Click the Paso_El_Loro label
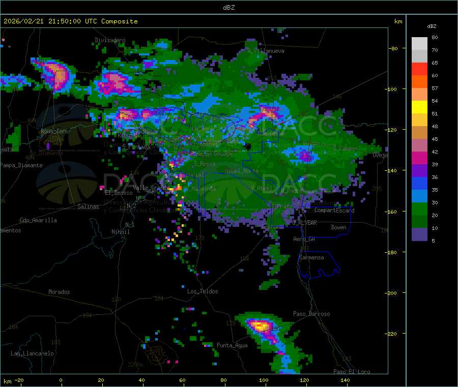 point(352,372)
